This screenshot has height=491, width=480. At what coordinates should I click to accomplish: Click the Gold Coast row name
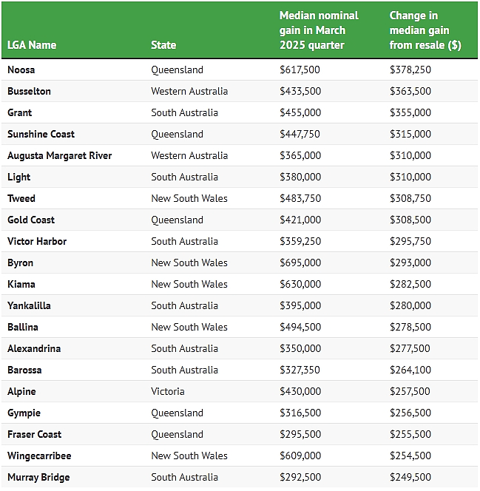click(31, 220)
